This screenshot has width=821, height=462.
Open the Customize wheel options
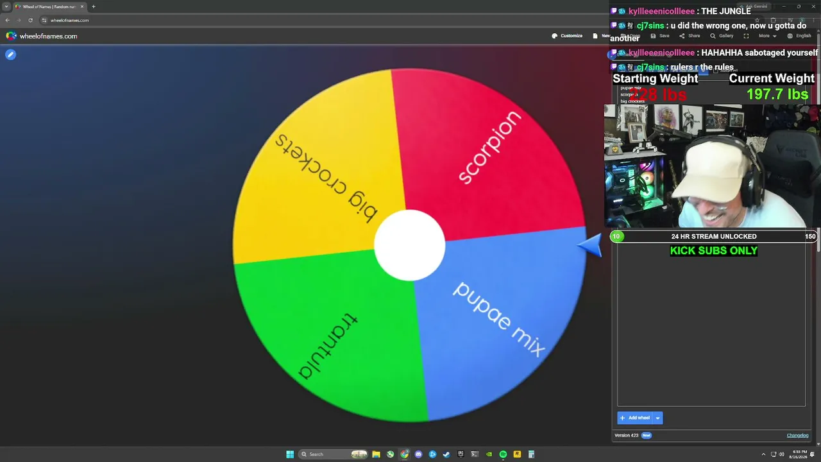(x=567, y=36)
